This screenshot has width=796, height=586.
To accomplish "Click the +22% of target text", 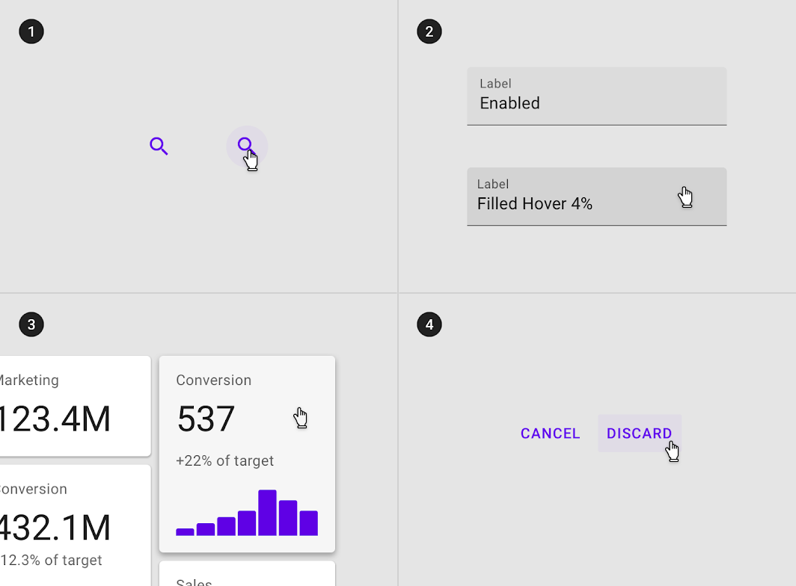I will (225, 460).
